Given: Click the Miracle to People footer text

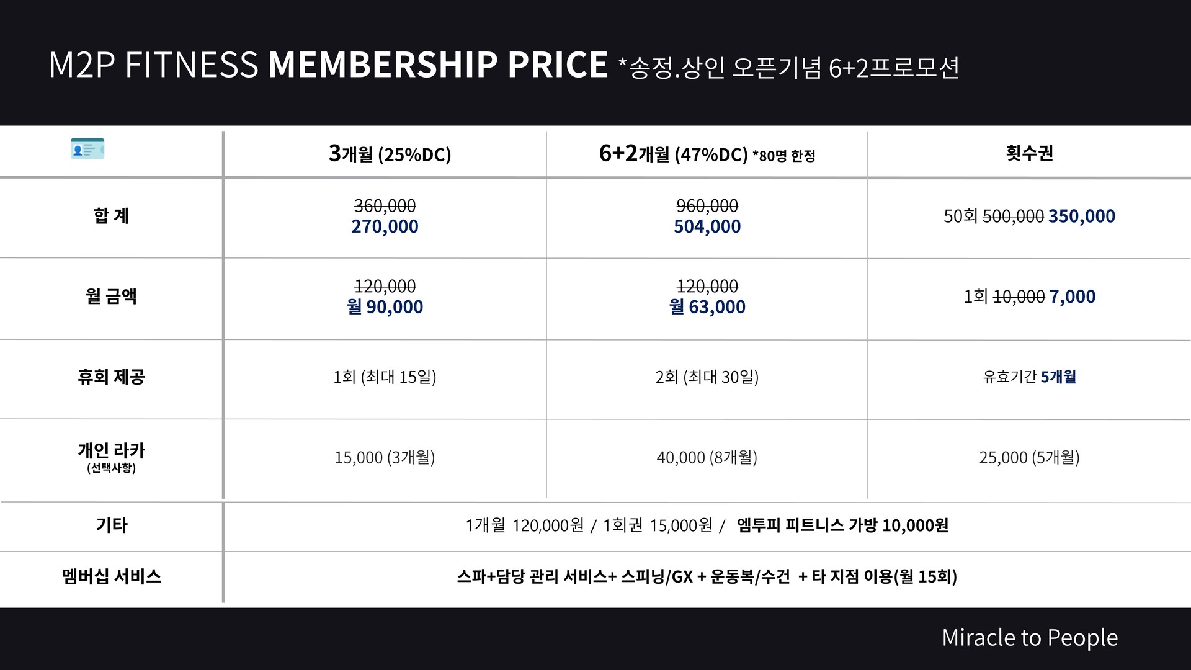Looking at the screenshot, I should pyautogui.click(x=1030, y=638).
